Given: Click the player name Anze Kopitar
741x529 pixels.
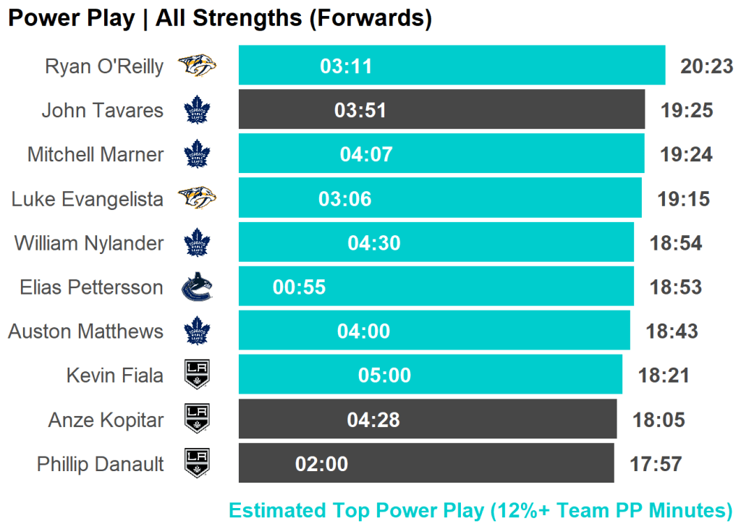Looking at the screenshot, I should [x=106, y=420].
